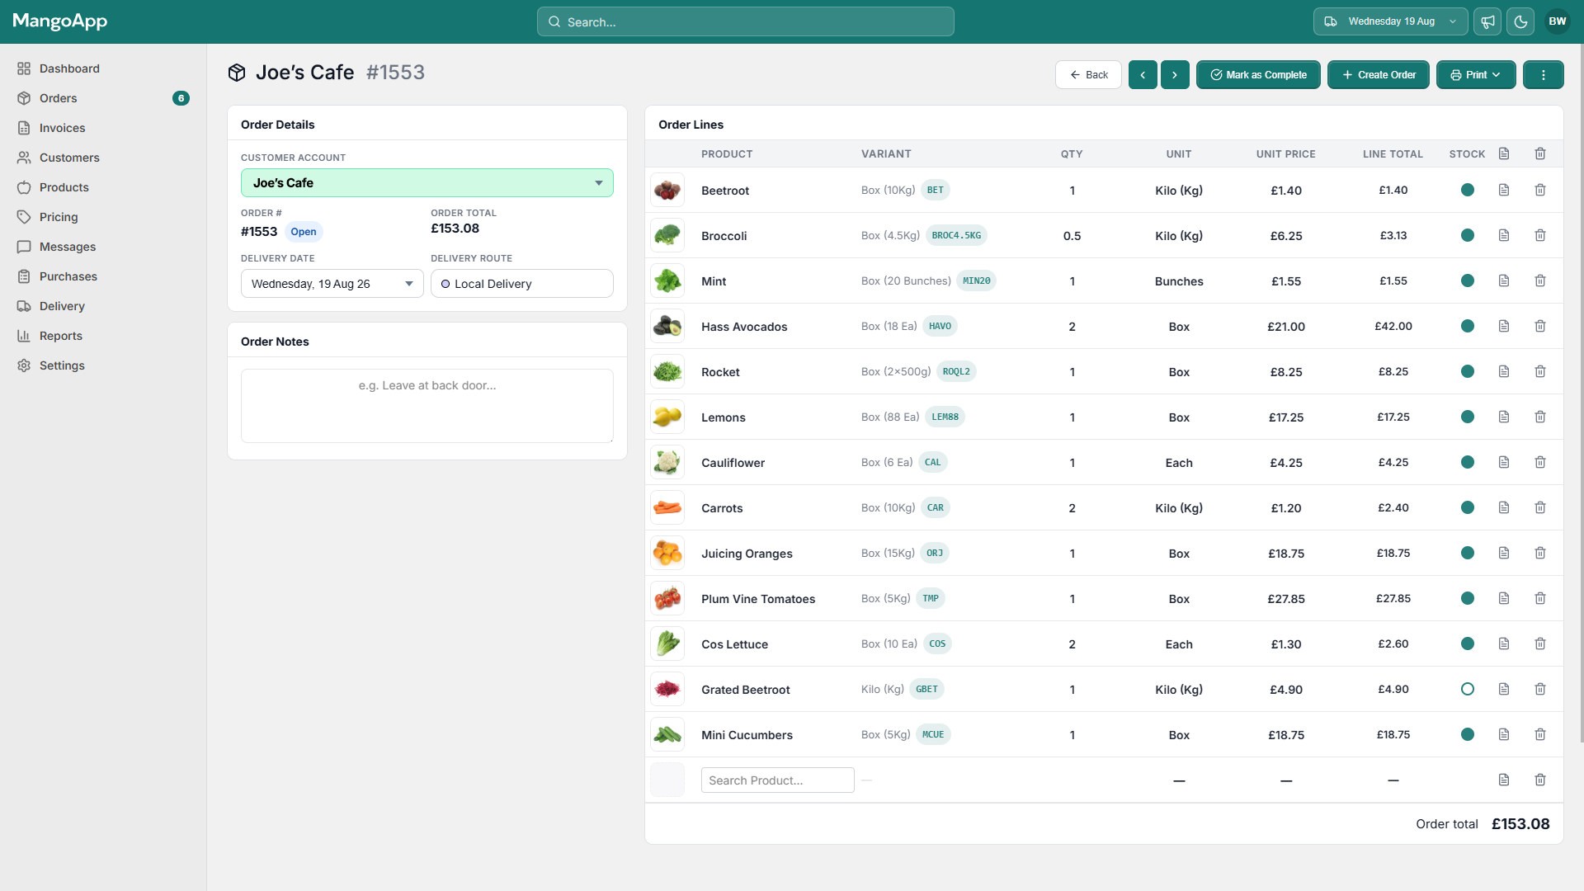Delete the Plum Vine Tomatoes line

[1539, 598]
